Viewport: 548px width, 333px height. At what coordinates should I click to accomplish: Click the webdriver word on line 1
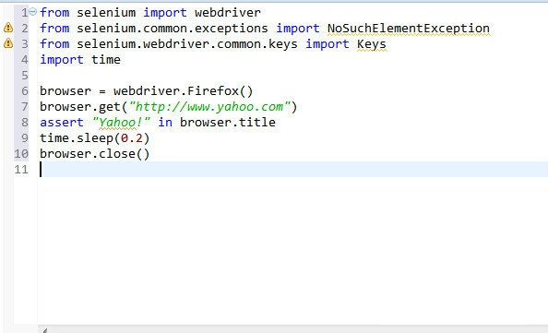pyautogui.click(x=228, y=13)
